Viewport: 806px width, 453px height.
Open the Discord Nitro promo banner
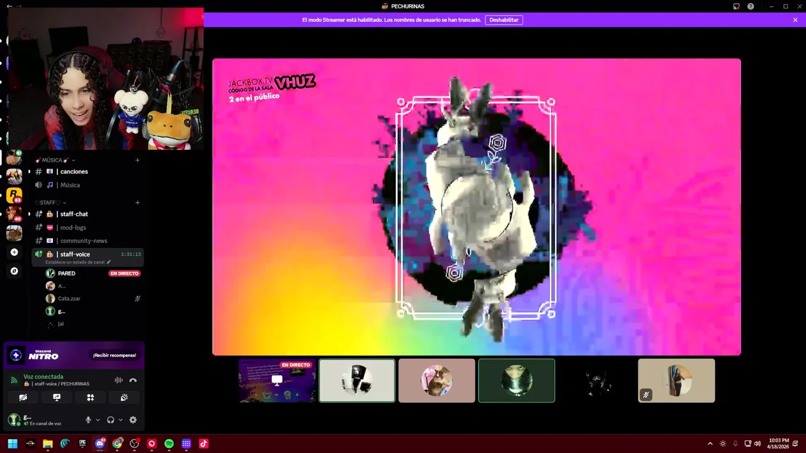(x=74, y=355)
